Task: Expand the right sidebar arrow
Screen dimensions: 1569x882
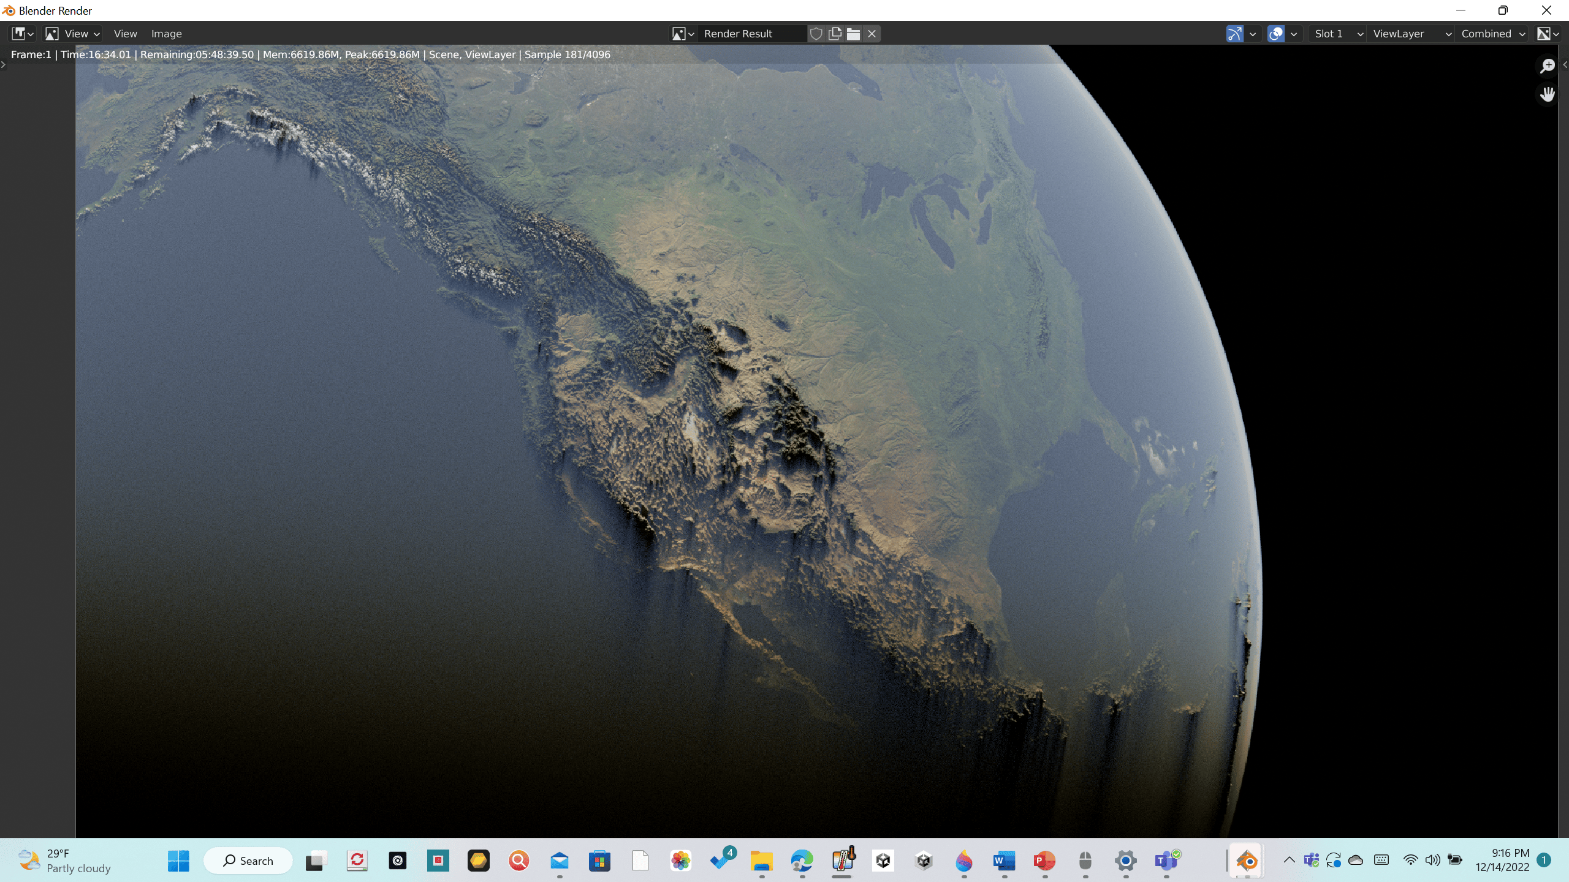Action: click(x=1565, y=64)
